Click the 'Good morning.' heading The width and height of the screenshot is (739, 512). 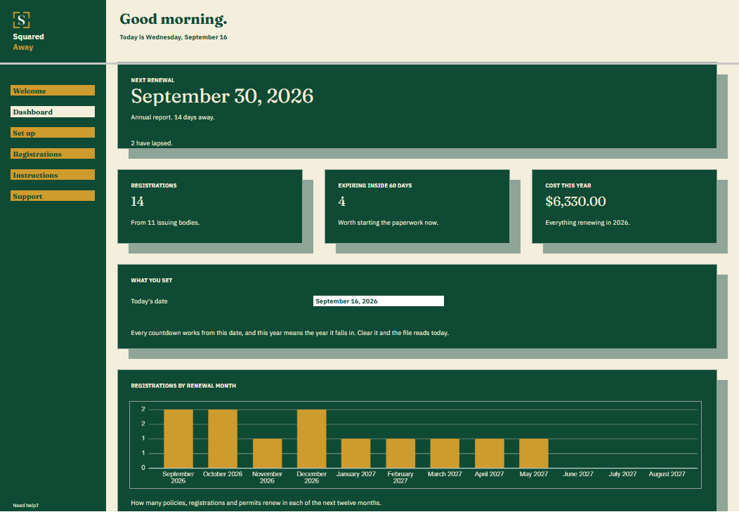(174, 19)
